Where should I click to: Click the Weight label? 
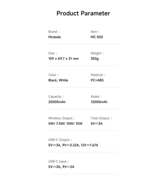click(97, 53)
